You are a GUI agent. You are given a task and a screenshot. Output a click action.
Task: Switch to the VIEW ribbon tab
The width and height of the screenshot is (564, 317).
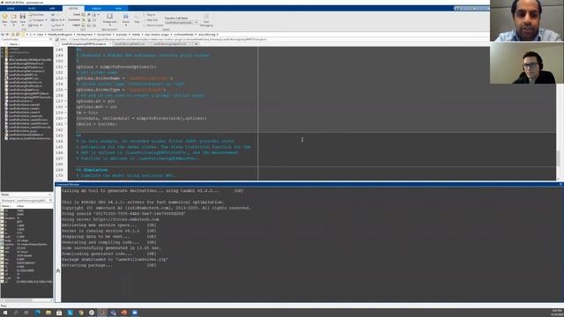118,8
